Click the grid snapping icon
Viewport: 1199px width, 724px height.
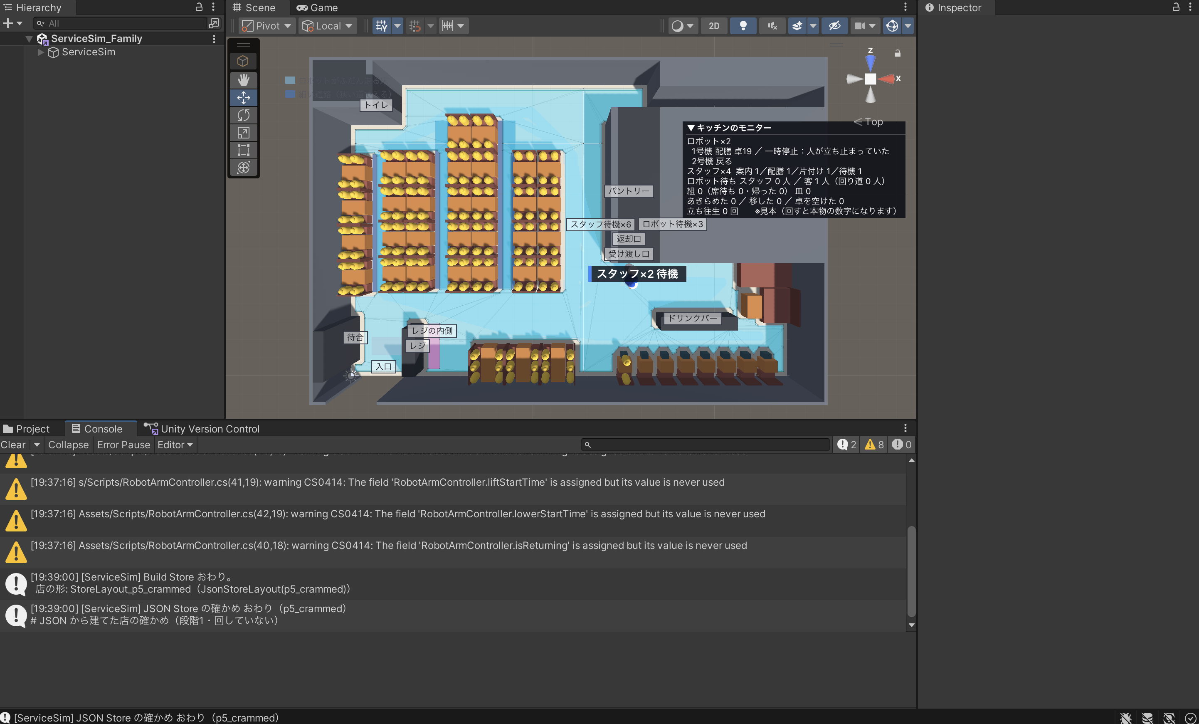point(414,26)
